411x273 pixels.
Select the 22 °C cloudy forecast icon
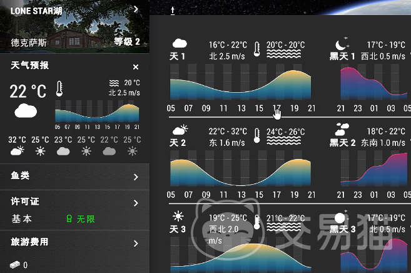[x=109, y=151]
